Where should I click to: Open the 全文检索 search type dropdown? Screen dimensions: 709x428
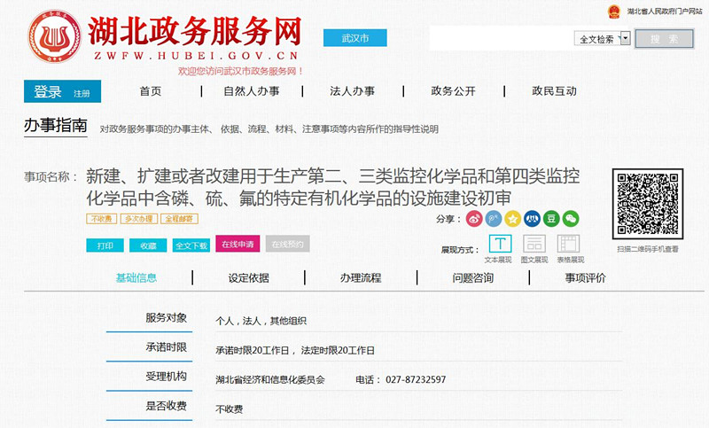click(625, 39)
